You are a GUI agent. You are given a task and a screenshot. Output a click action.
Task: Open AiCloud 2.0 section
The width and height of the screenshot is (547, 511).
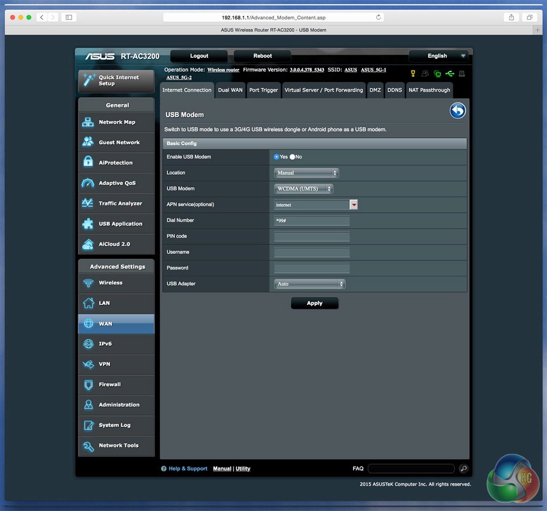click(x=116, y=244)
